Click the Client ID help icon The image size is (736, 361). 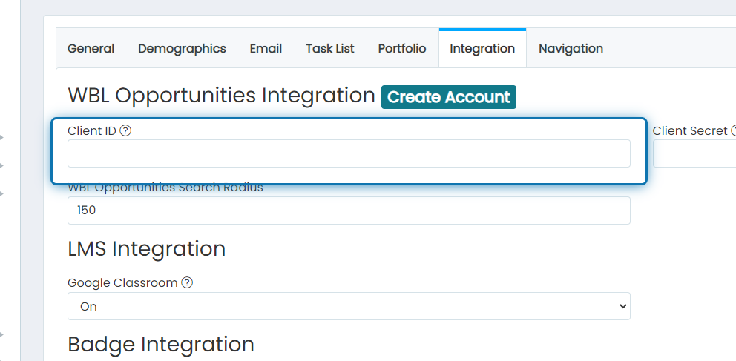click(x=125, y=130)
